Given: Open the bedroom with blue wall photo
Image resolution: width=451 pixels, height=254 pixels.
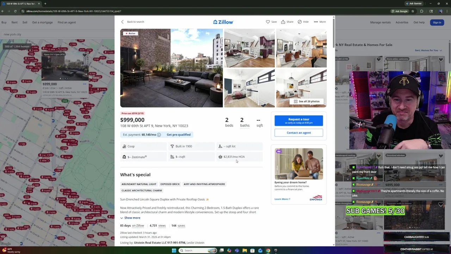Looking at the screenshot, I should (249, 88).
